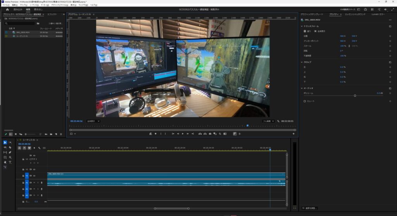Open timeline display settings wrench
Viewport: 397px width, 216px height.
click(39, 148)
